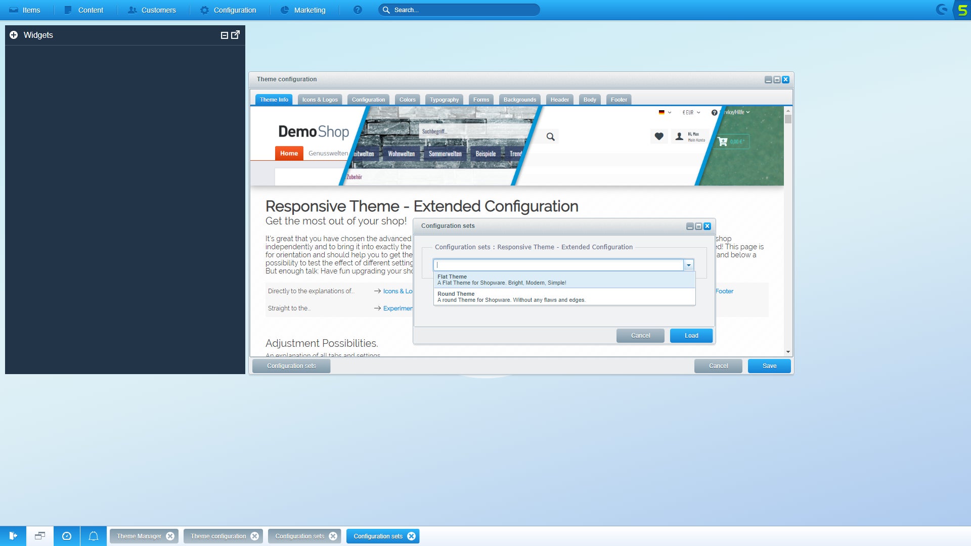Click the user account icon in preview

(x=679, y=136)
